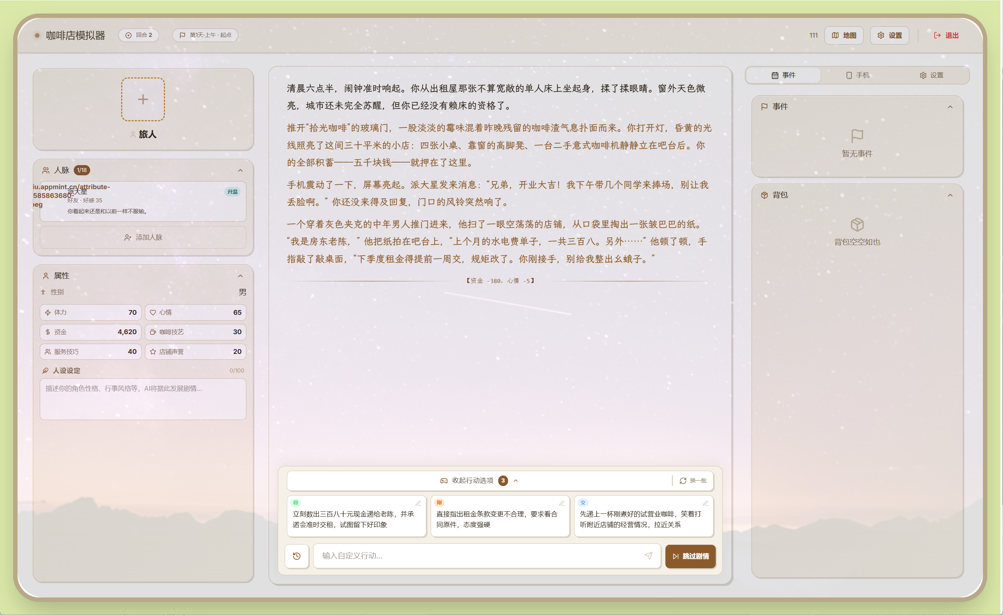
Task: Switch to the 手机 tab
Action: pyautogui.click(x=857, y=75)
